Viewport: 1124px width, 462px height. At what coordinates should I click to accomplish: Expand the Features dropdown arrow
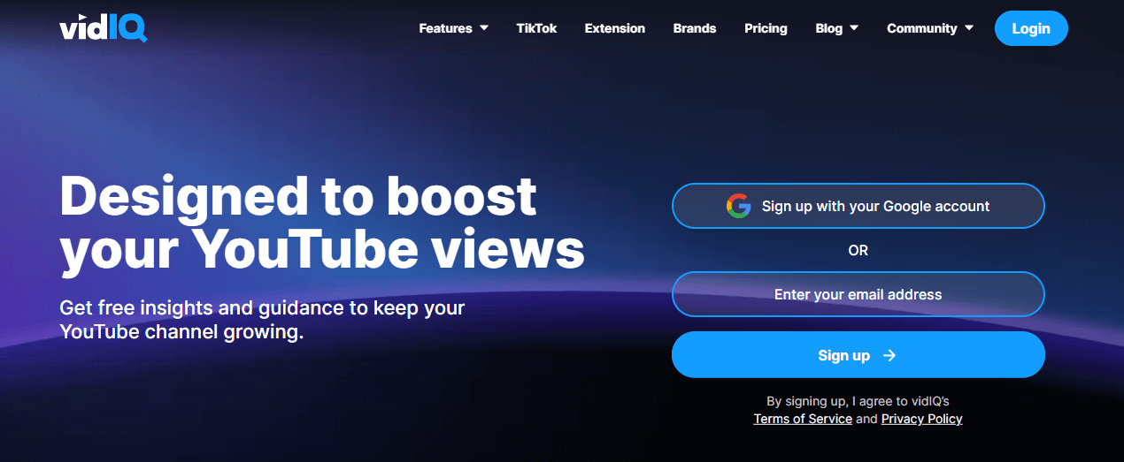[x=484, y=28]
